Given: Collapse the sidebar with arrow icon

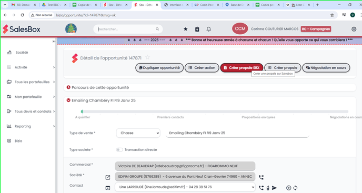Looking at the screenshot, I should (54, 42).
